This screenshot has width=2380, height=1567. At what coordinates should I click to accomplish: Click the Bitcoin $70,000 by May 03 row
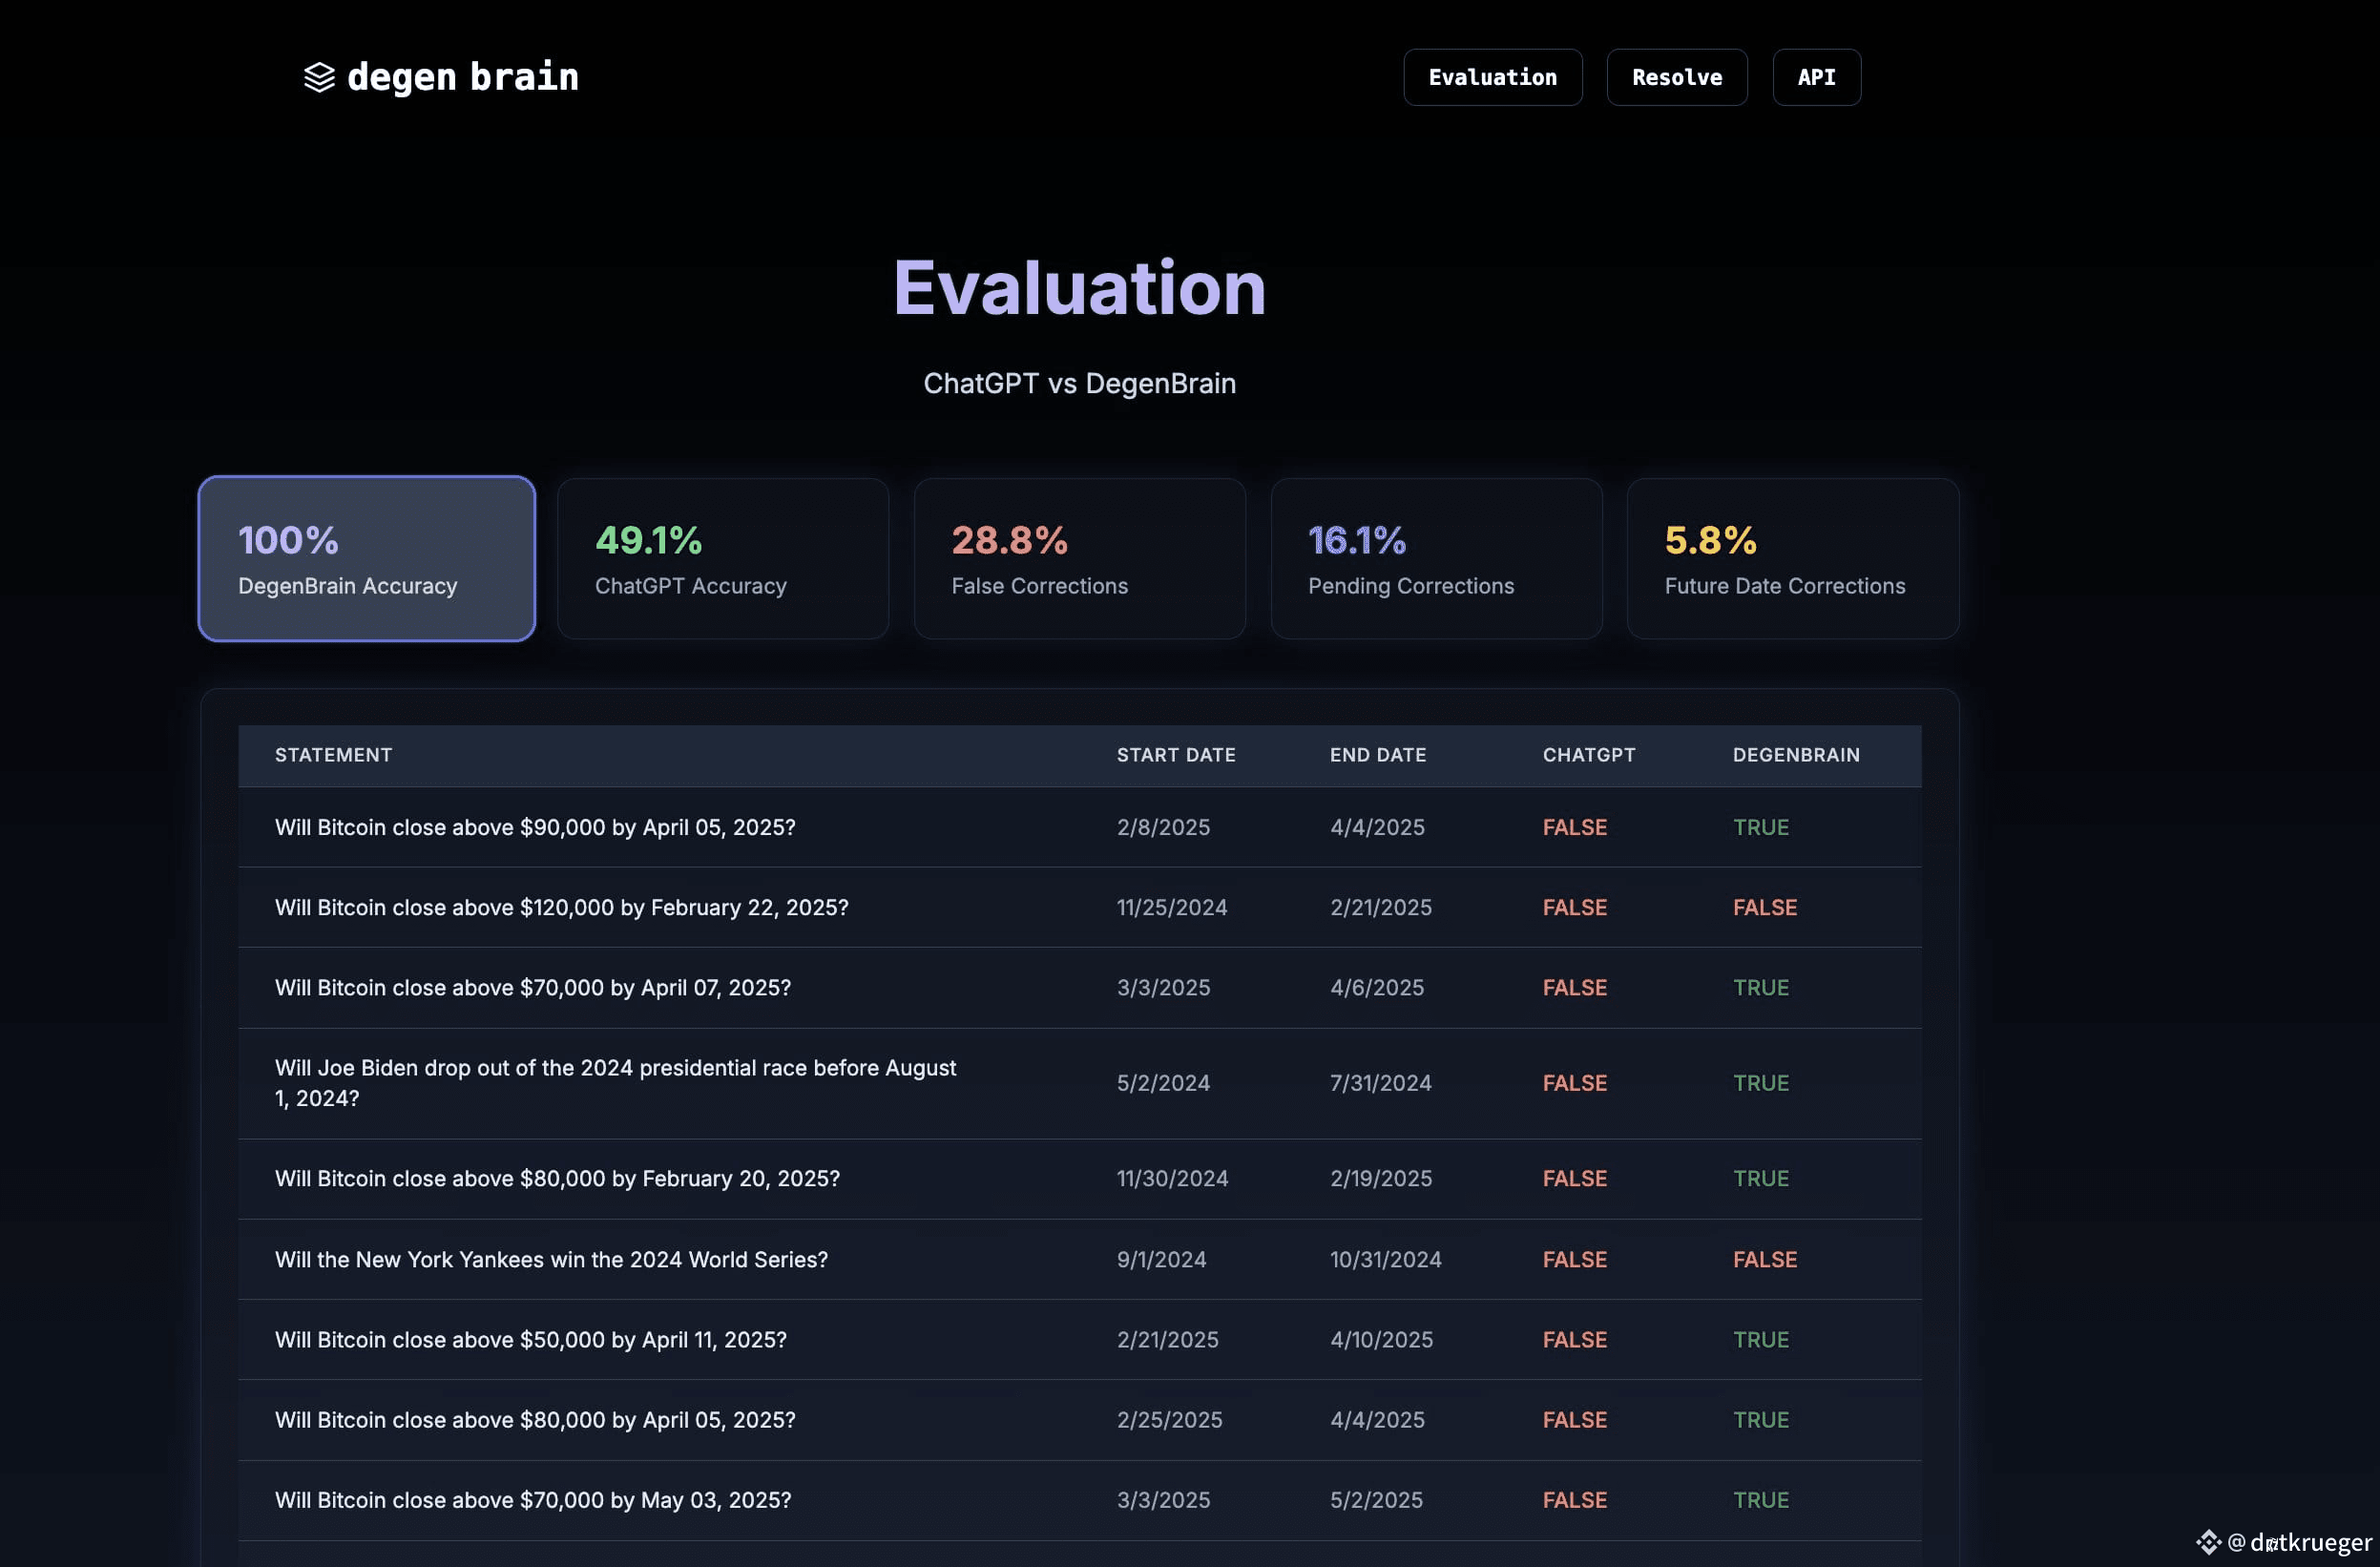1079,1500
